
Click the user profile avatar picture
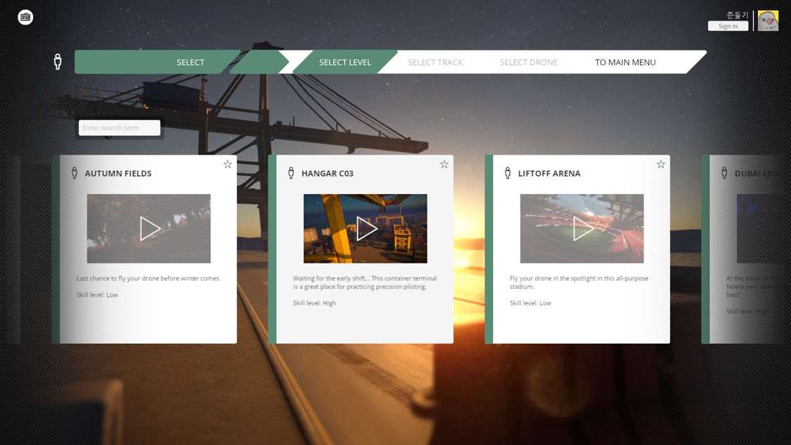point(768,20)
